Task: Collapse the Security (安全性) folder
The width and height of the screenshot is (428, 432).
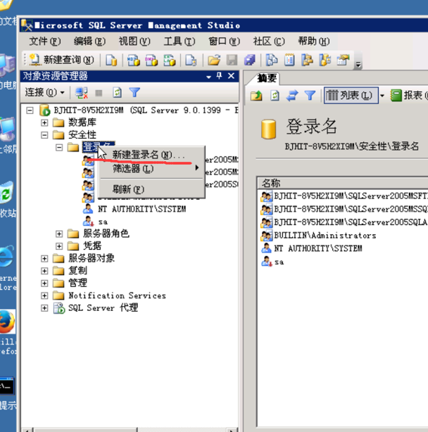Action: coord(44,135)
